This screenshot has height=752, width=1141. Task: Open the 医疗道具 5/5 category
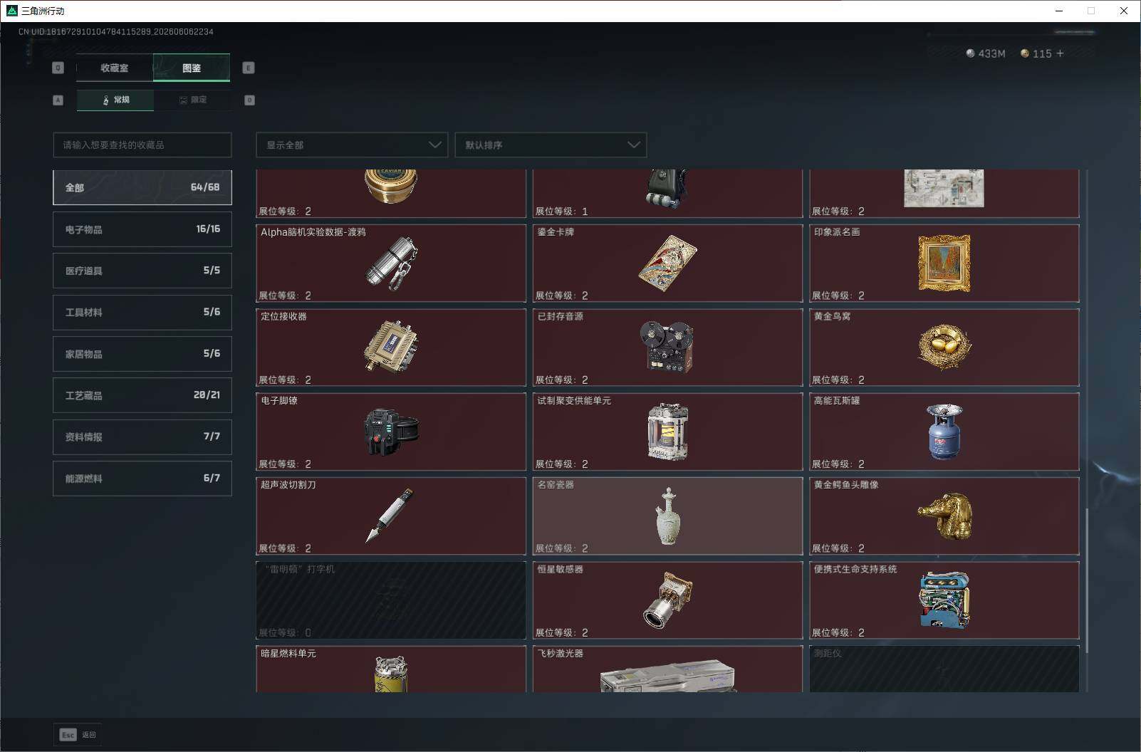pyautogui.click(x=142, y=271)
